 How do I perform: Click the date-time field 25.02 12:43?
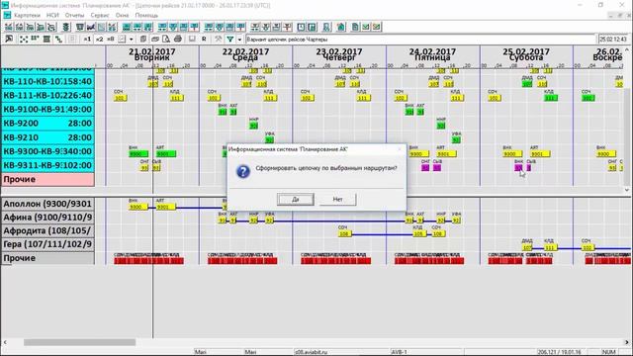613,40
